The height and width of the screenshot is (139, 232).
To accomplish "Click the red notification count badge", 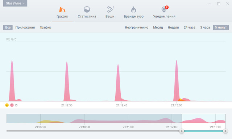I will (x=167, y=7).
